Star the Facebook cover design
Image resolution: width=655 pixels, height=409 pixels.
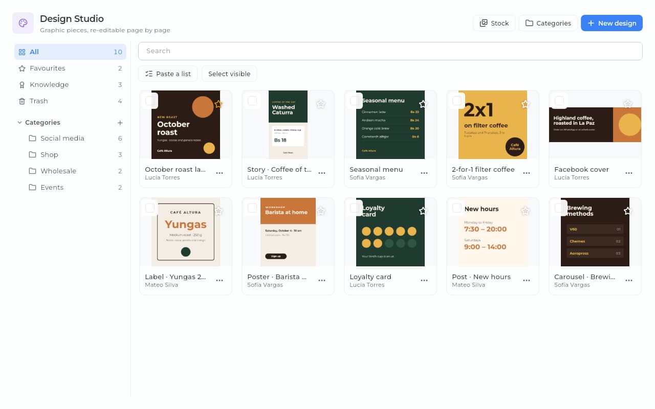(x=628, y=104)
